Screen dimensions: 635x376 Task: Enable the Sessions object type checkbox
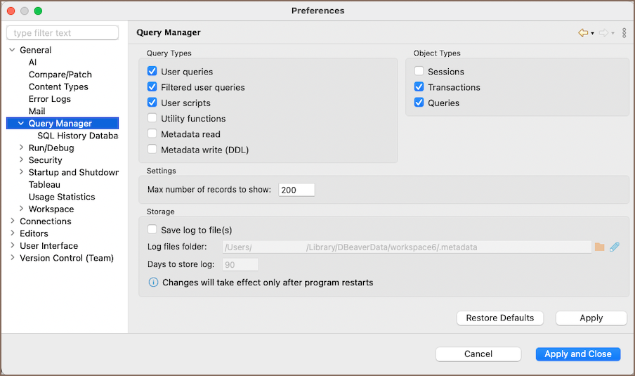419,72
